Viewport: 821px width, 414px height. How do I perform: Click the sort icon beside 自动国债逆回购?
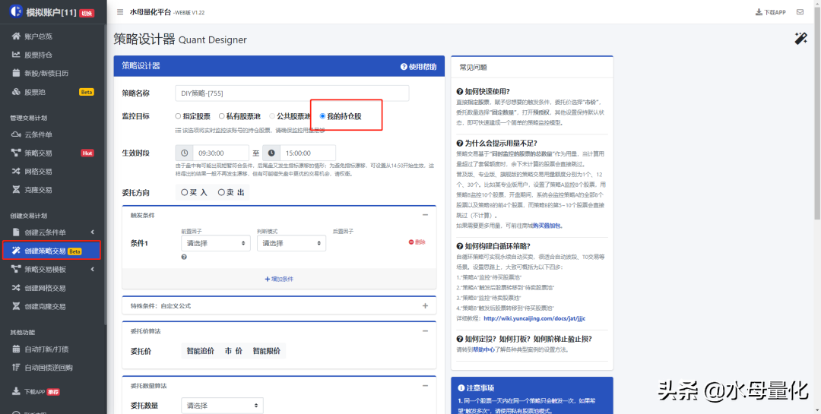[16, 368]
